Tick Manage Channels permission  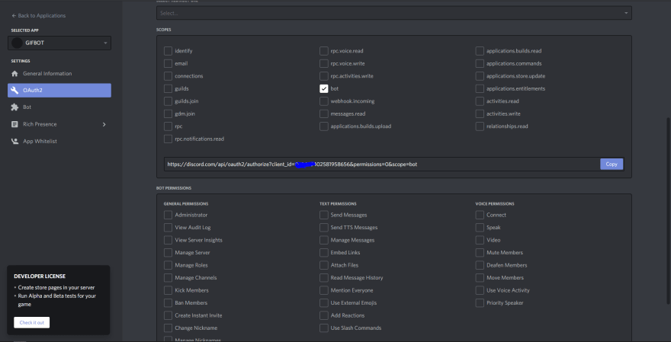click(x=168, y=278)
